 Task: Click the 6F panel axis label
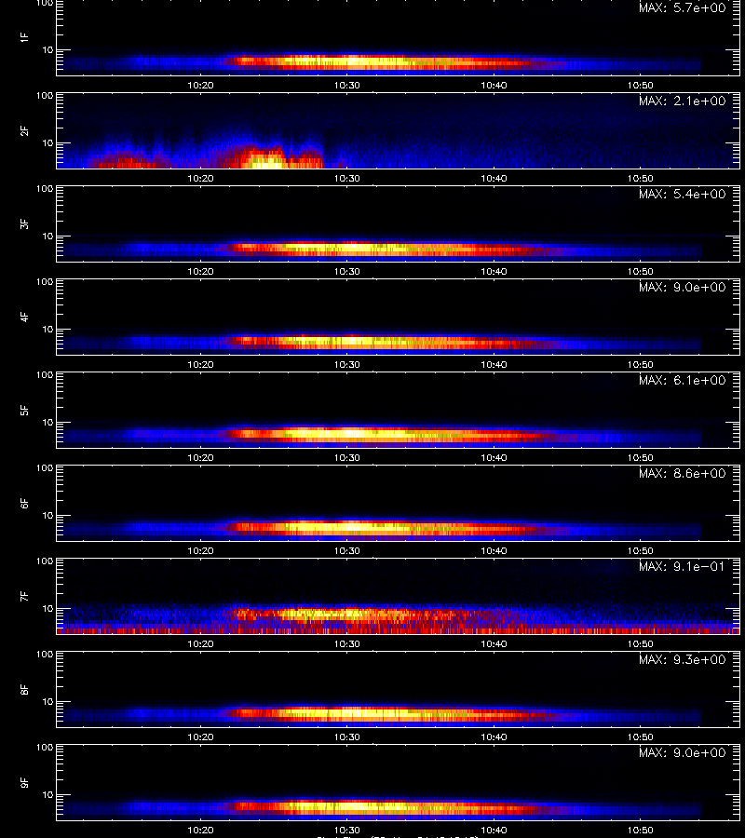coord(23,503)
